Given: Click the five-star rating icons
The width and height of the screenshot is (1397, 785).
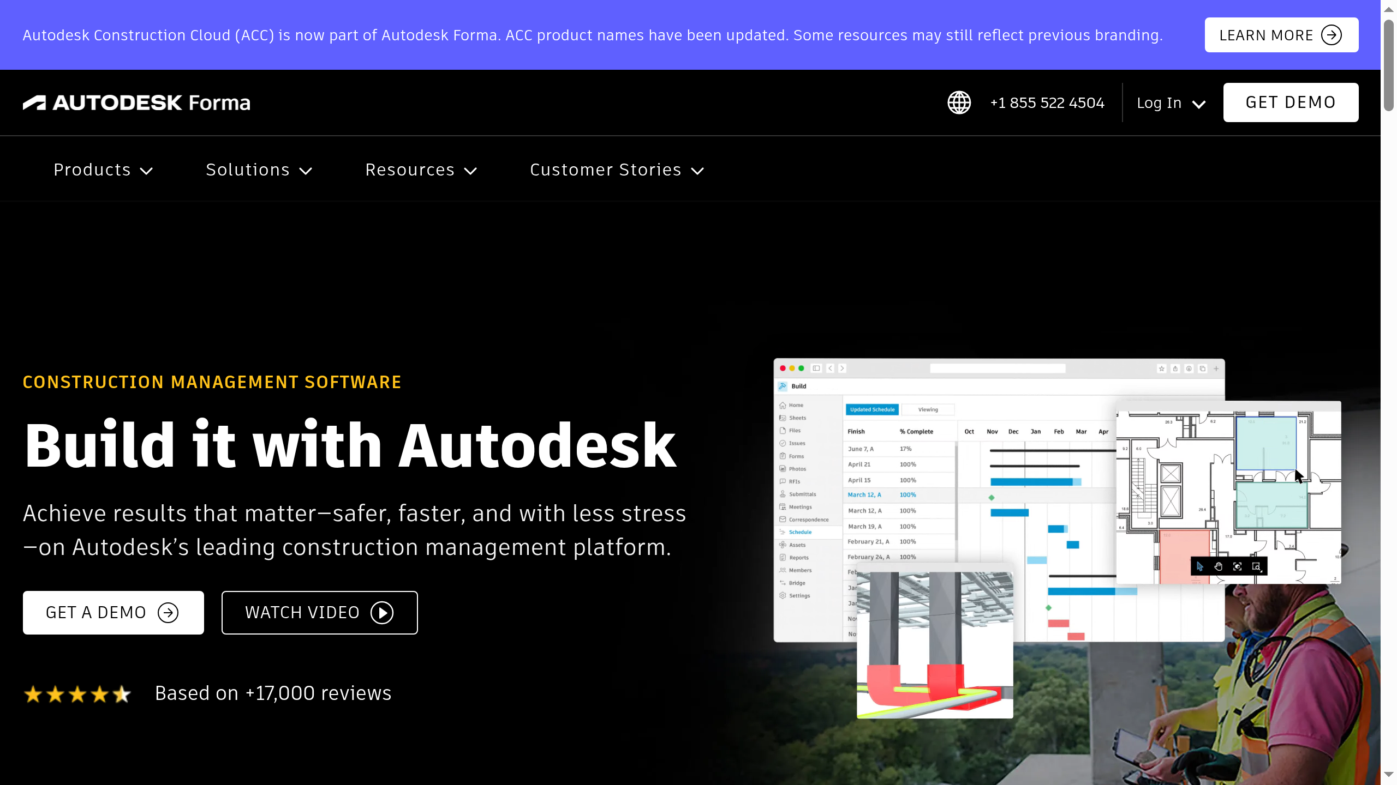Looking at the screenshot, I should point(77,694).
